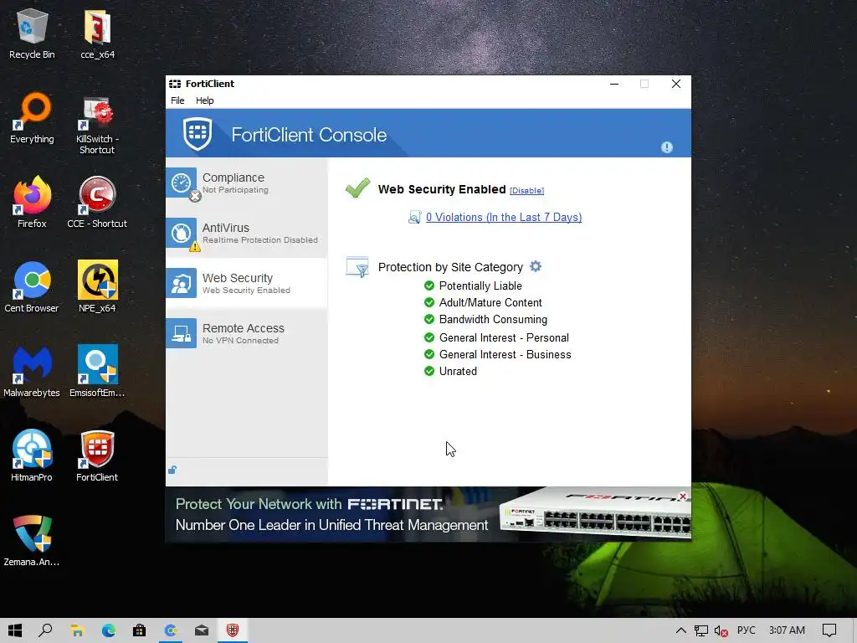The height and width of the screenshot is (643, 857).
Task: Minimize the FortiClient window
Action: (x=614, y=84)
